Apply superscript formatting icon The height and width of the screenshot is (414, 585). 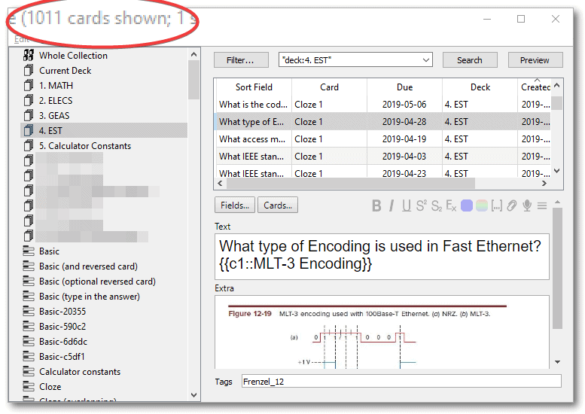click(421, 205)
